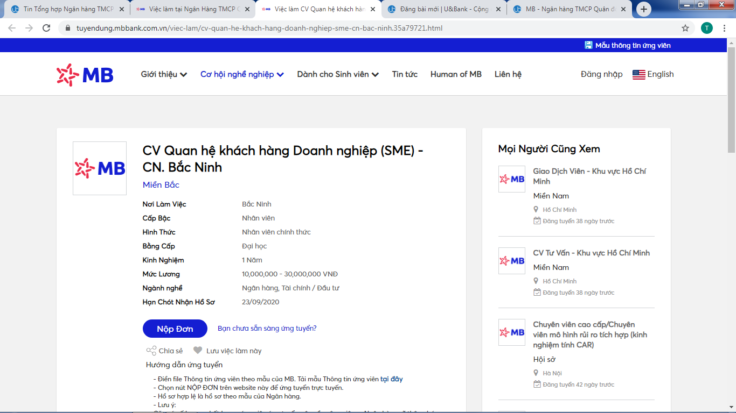
Task: Click heart icon to save this job
Action: point(198,351)
